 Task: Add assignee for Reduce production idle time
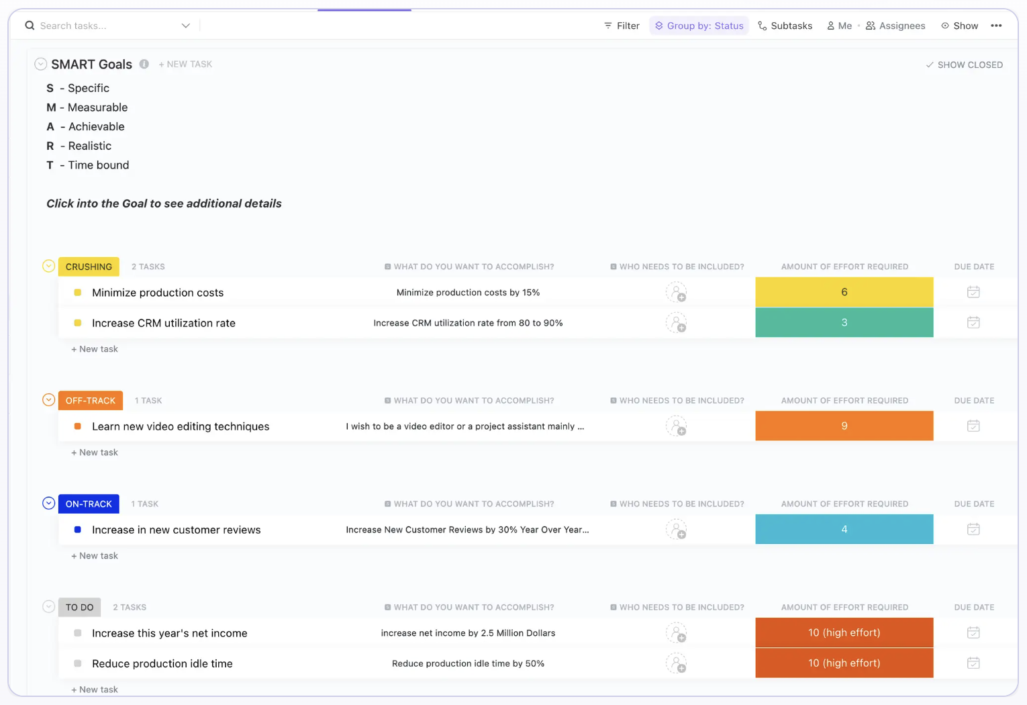[x=676, y=663]
